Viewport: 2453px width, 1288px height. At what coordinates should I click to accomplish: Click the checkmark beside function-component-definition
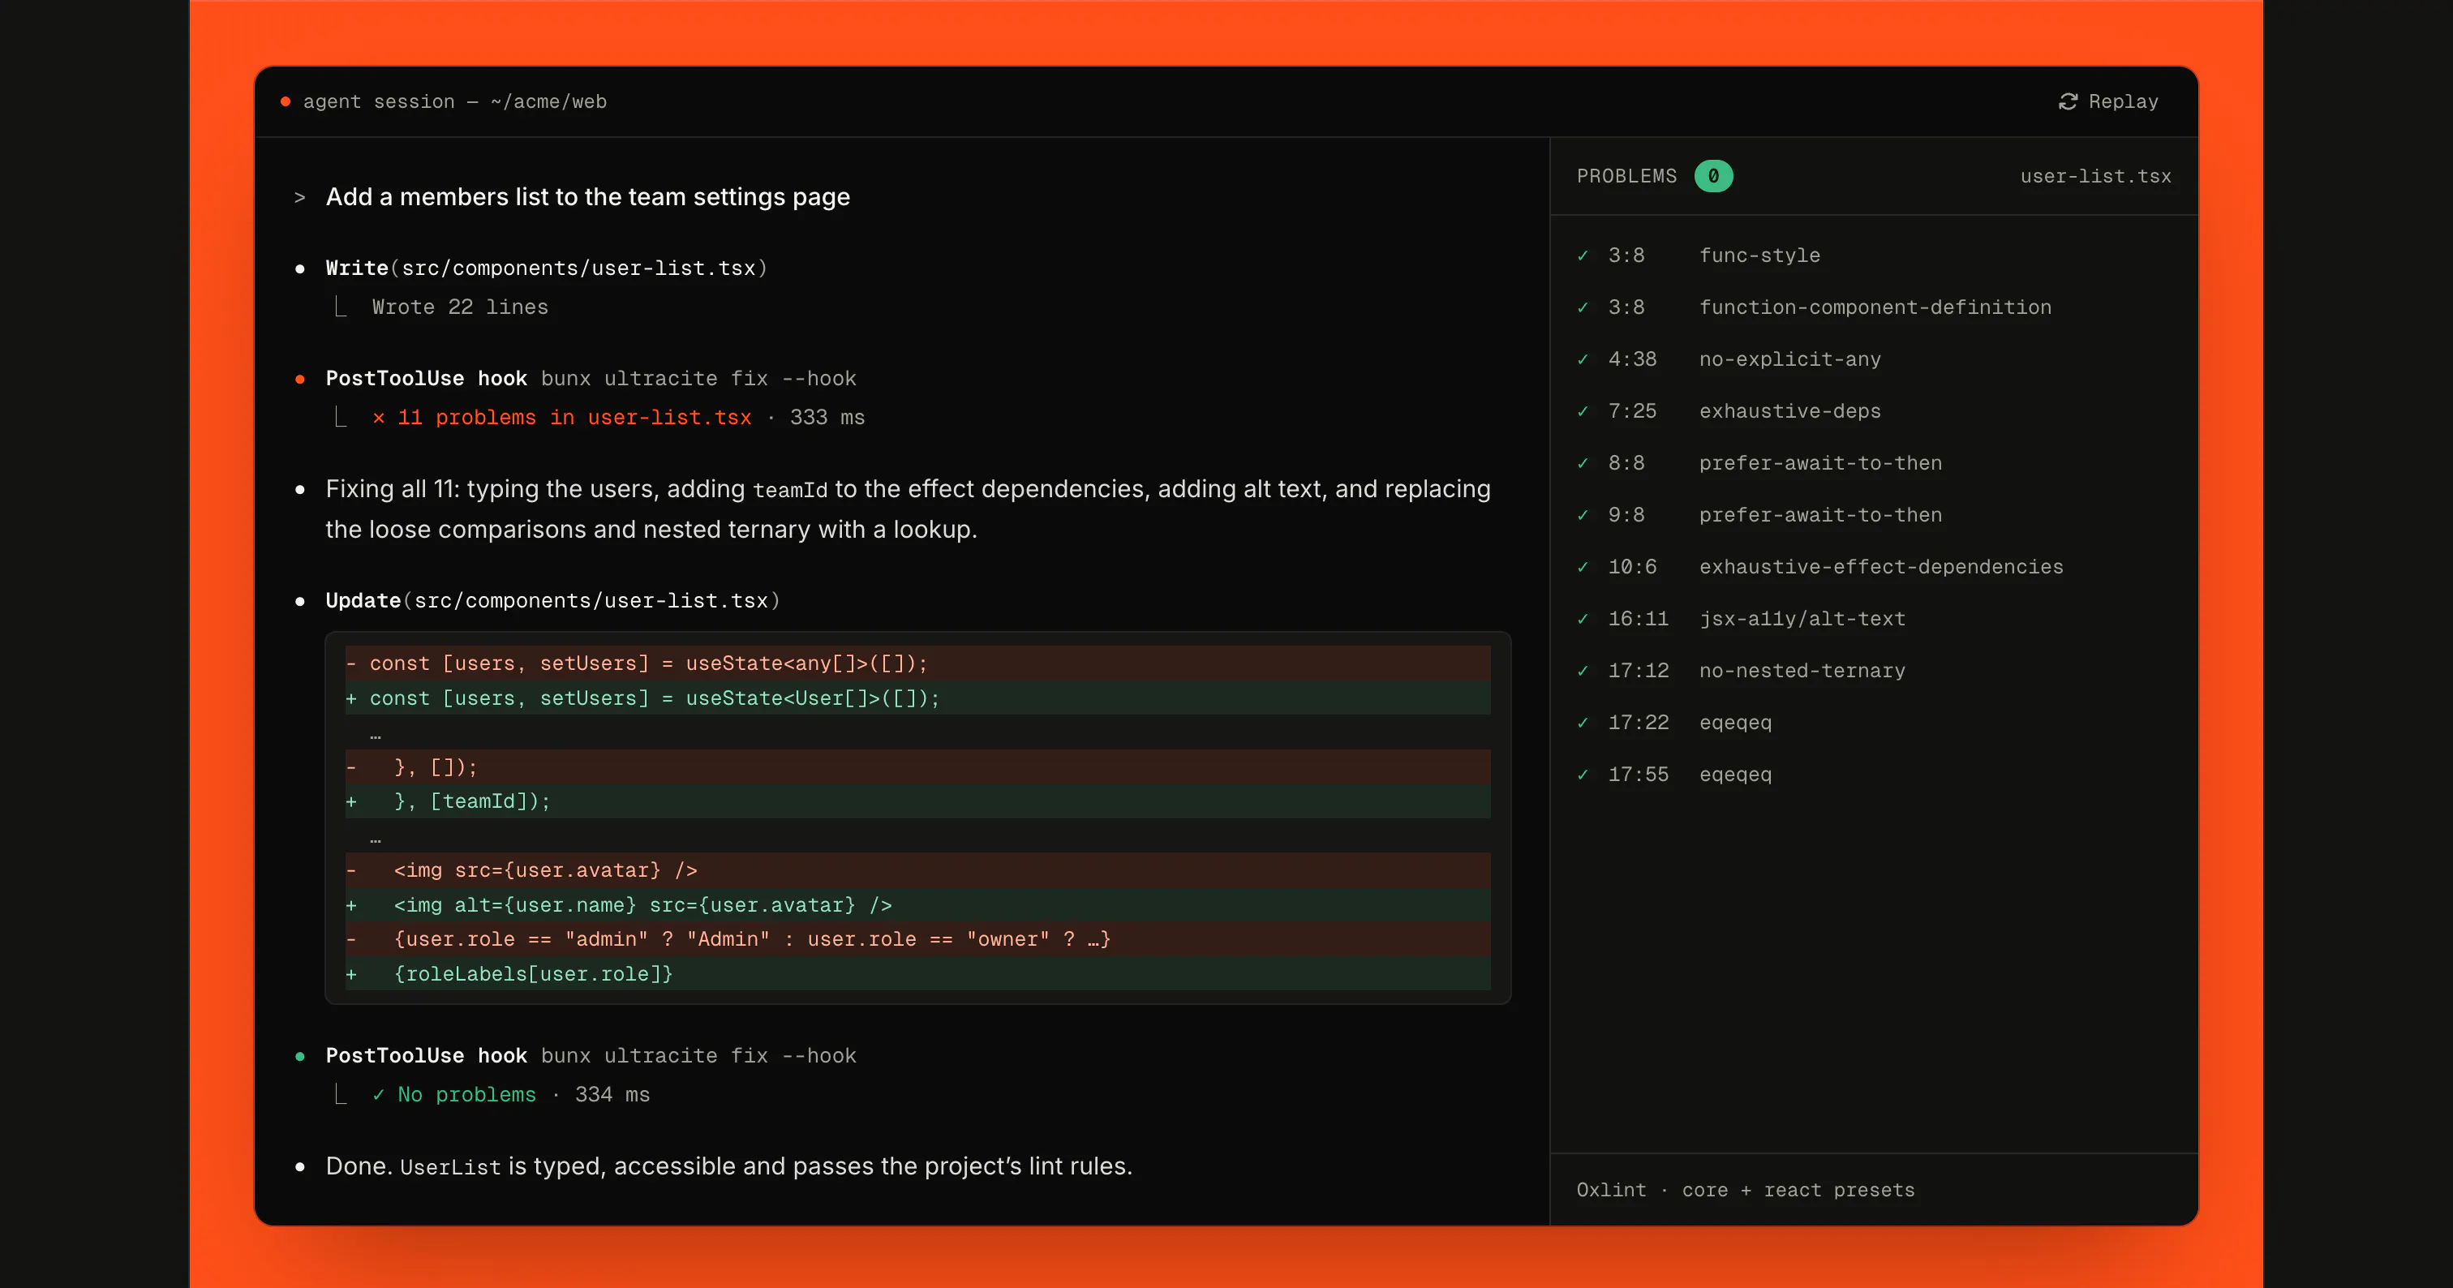pos(1583,307)
